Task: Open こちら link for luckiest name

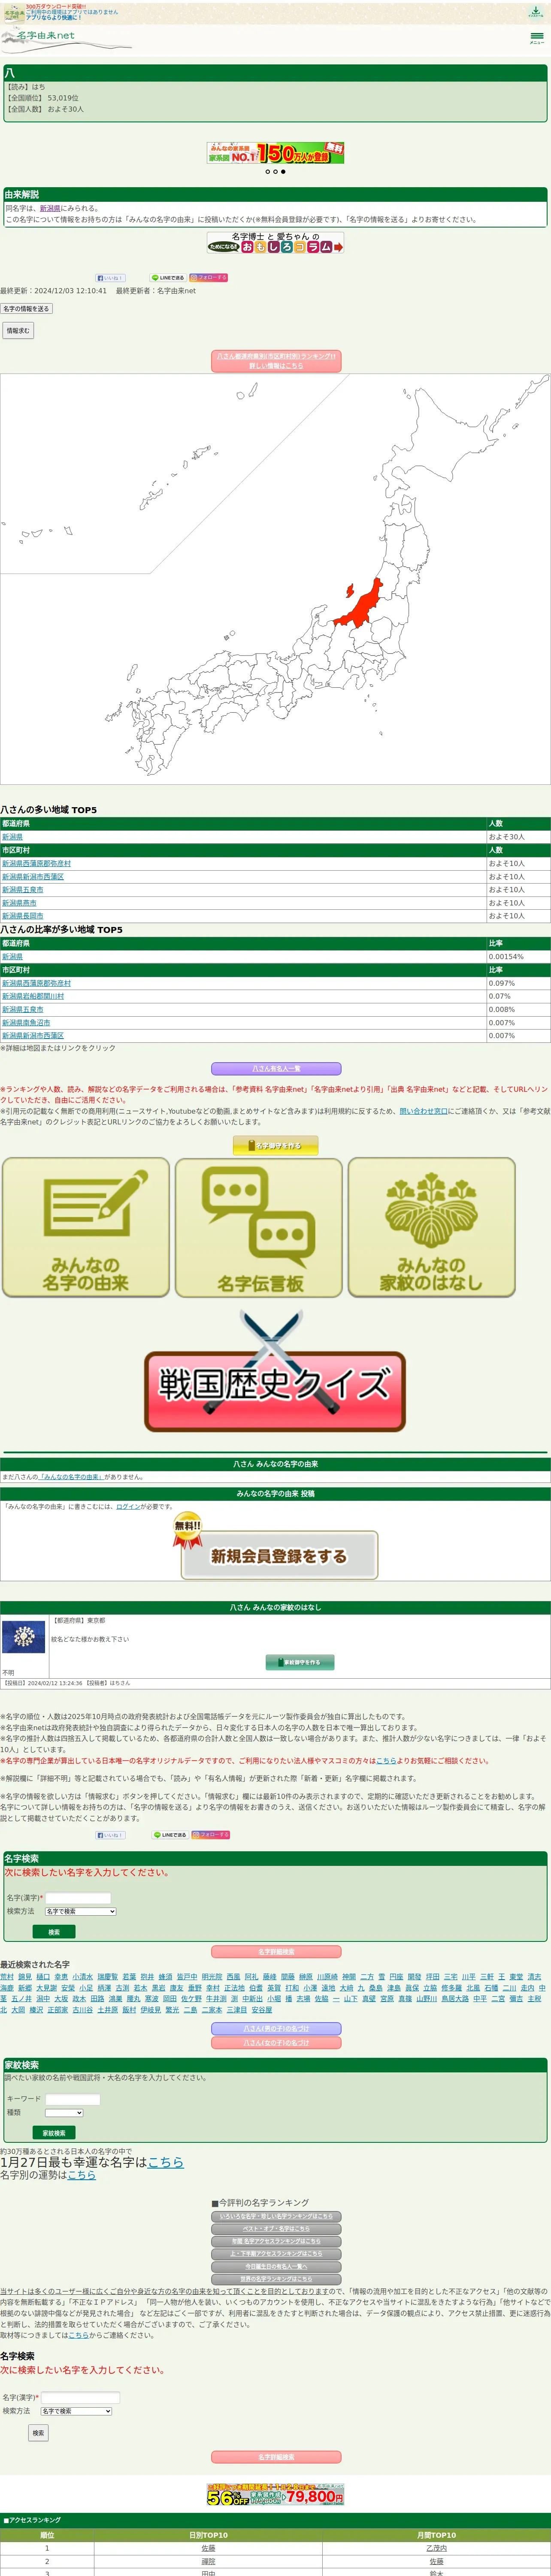Action: (166, 2162)
